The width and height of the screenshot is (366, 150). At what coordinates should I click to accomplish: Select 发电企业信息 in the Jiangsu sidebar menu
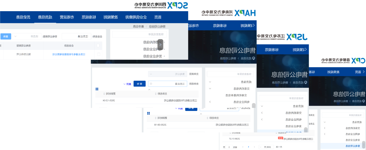tap(293, 126)
